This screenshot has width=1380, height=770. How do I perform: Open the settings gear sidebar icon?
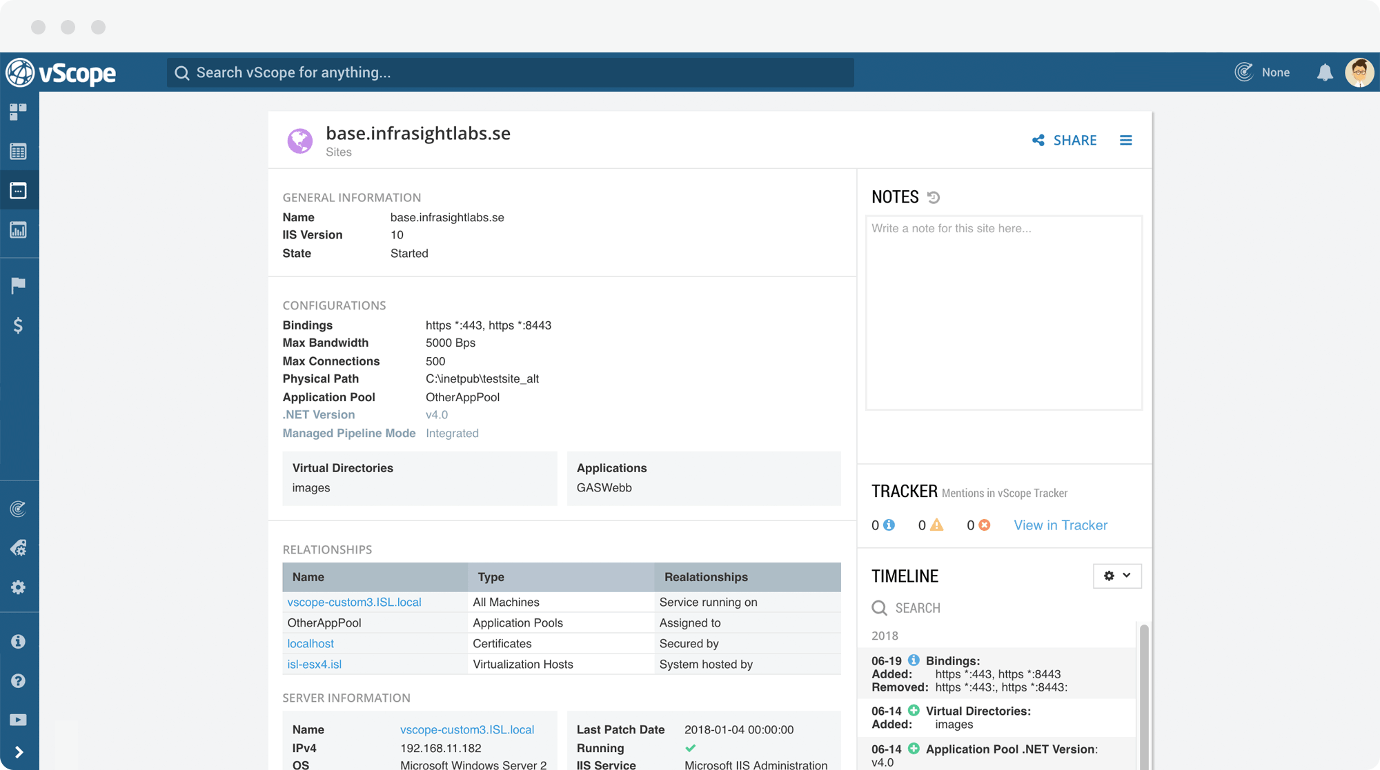19,587
